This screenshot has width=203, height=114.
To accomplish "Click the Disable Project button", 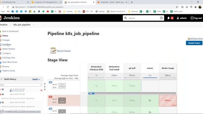I will click(x=194, y=43).
